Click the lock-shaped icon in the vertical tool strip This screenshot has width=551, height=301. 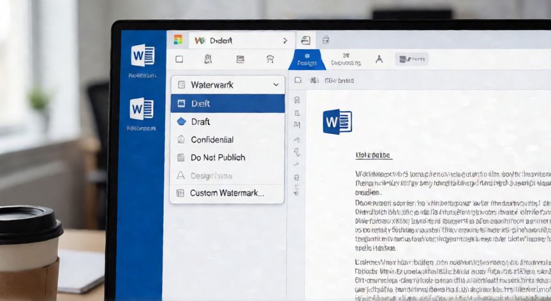click(x=297, y=178)
